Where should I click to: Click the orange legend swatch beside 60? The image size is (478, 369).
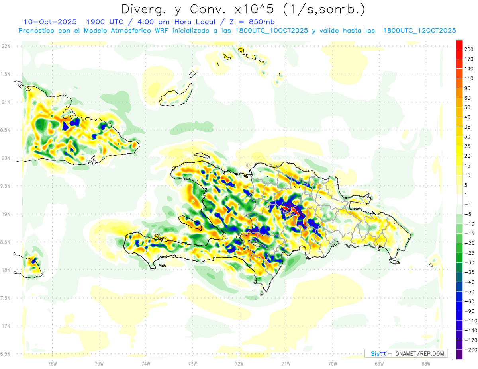click(x=459, y=93)
